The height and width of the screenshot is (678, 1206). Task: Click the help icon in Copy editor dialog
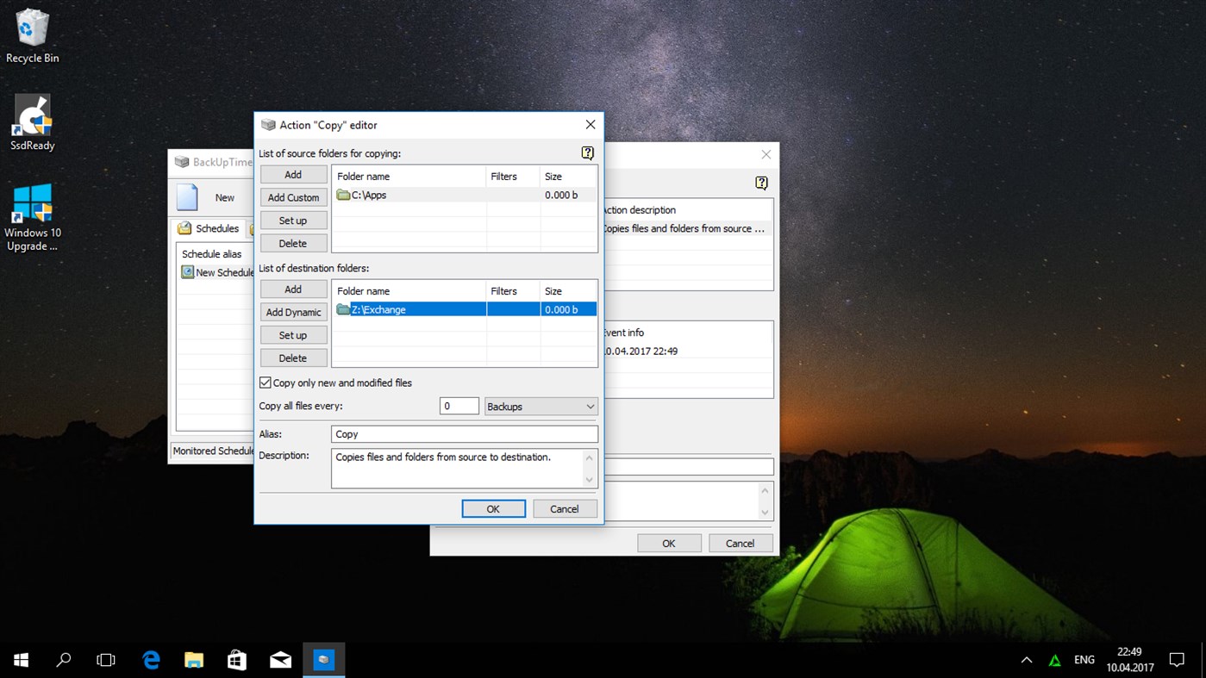tap(587, 152)
